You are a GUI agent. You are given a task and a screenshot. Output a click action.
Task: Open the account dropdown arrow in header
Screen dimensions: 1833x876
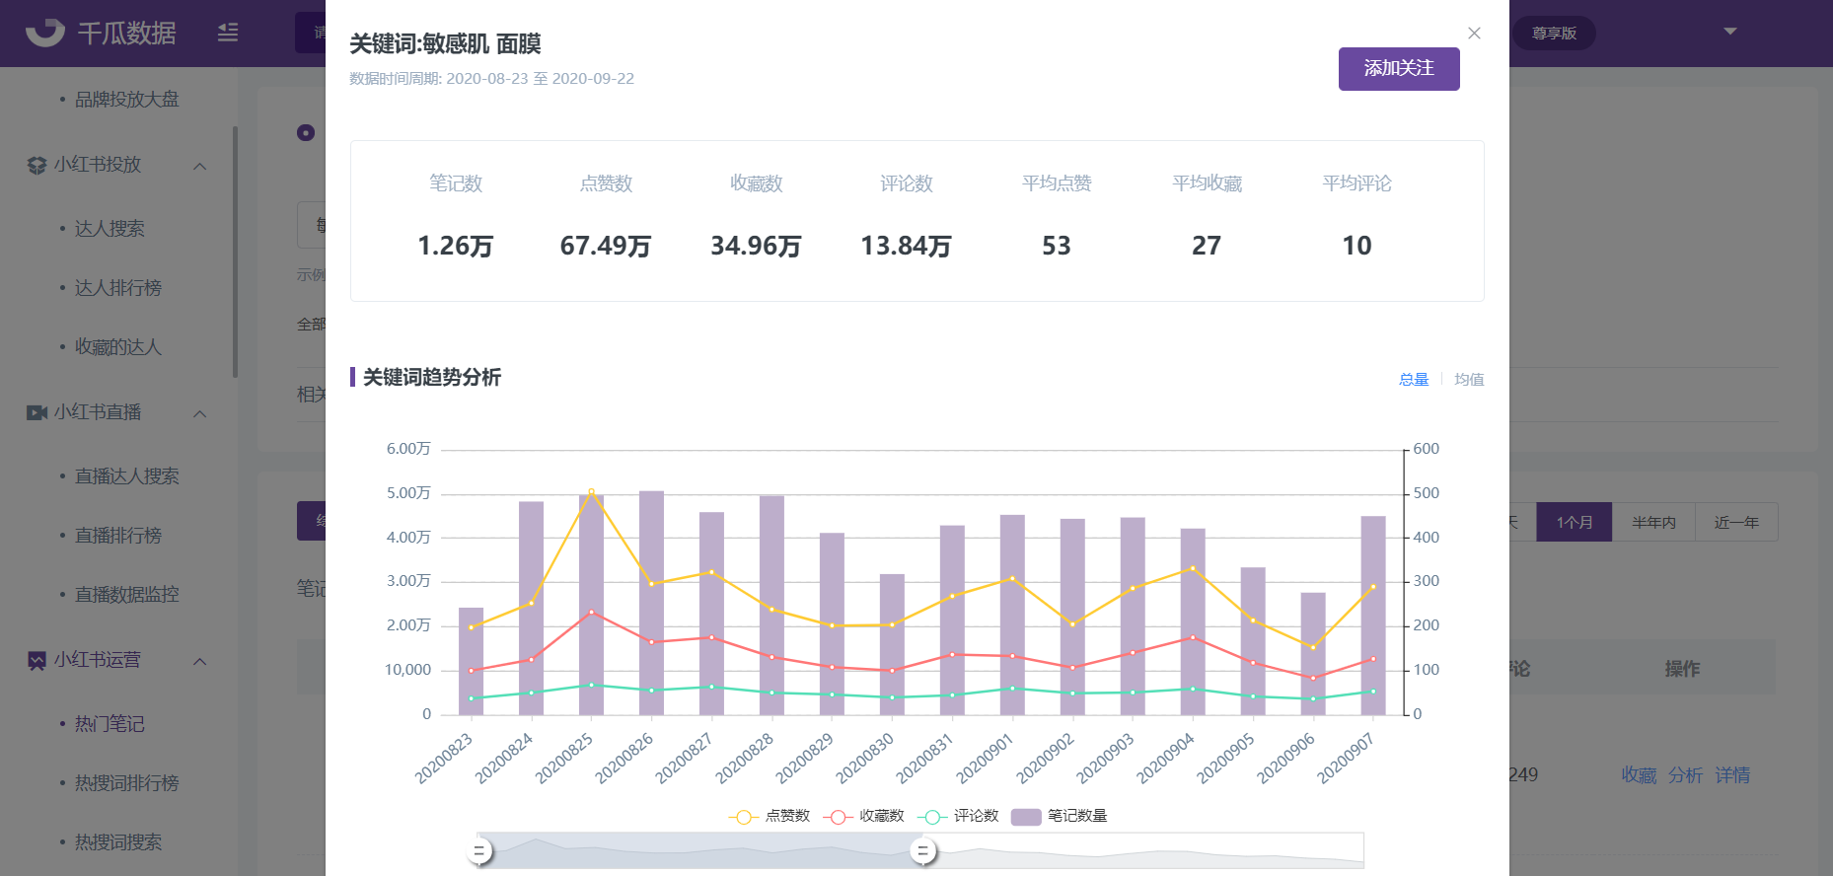[x=1729, y=32]
